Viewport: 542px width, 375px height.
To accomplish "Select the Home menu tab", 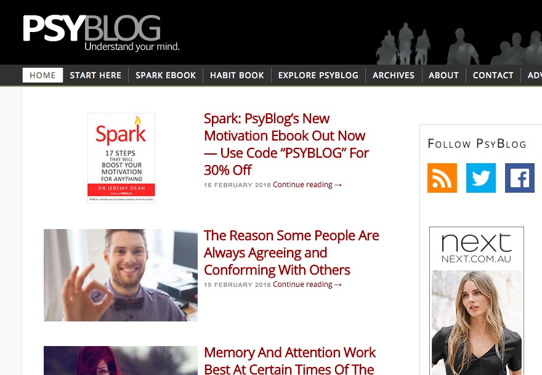I will (x=42, y=75).
